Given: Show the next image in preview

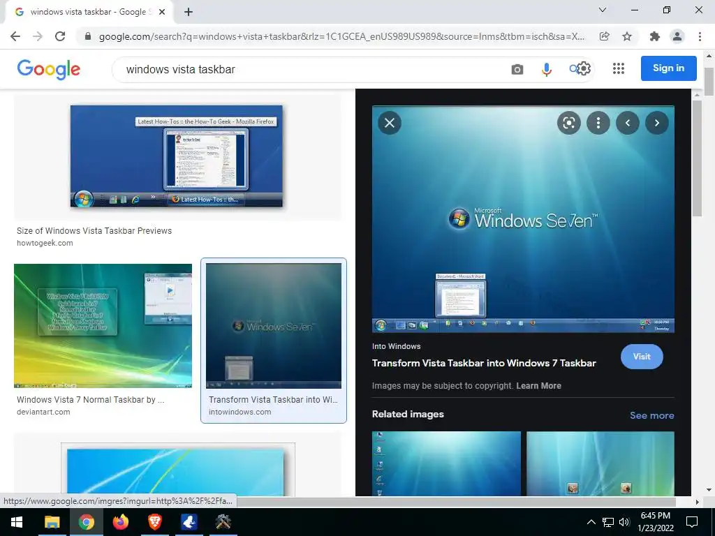Looking at the screenshot, I should pos(656,123).
